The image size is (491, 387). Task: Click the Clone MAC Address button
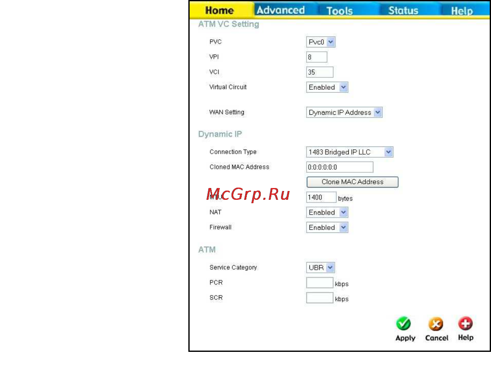[352, 182]
